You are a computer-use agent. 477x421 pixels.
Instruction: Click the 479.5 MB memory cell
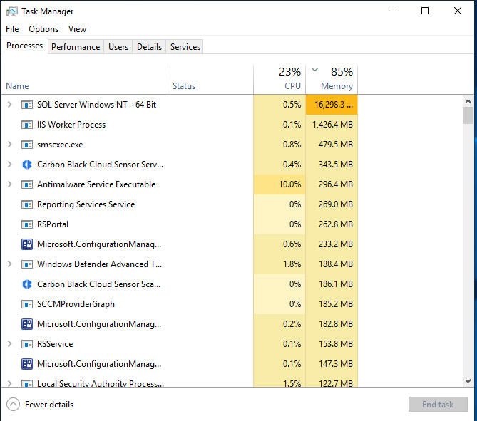point(332,145)
